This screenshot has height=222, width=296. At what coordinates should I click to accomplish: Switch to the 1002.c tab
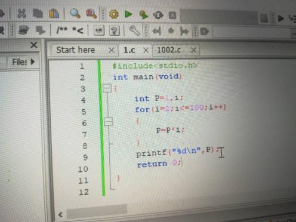tap(169, 50)
